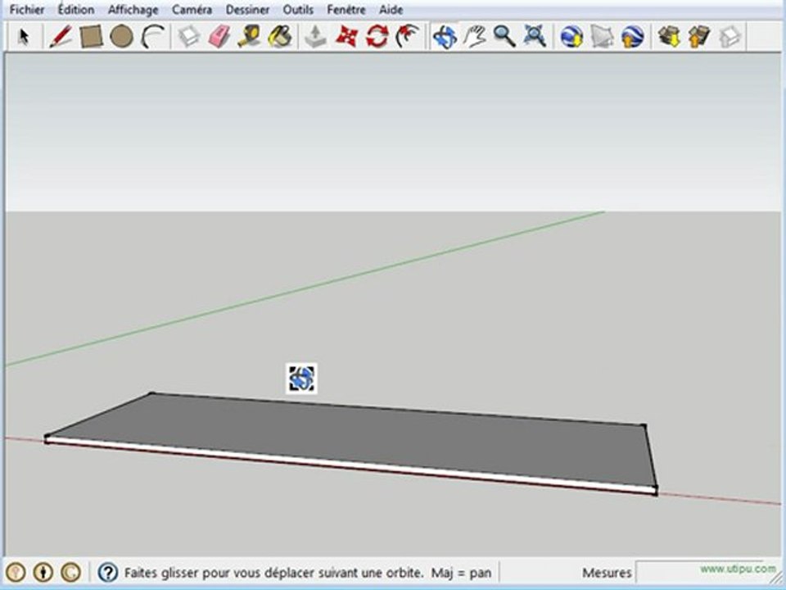Screen dimensions: 786x590
Task: Activate the Tape Measure tool
Action: tap(249, 37)
